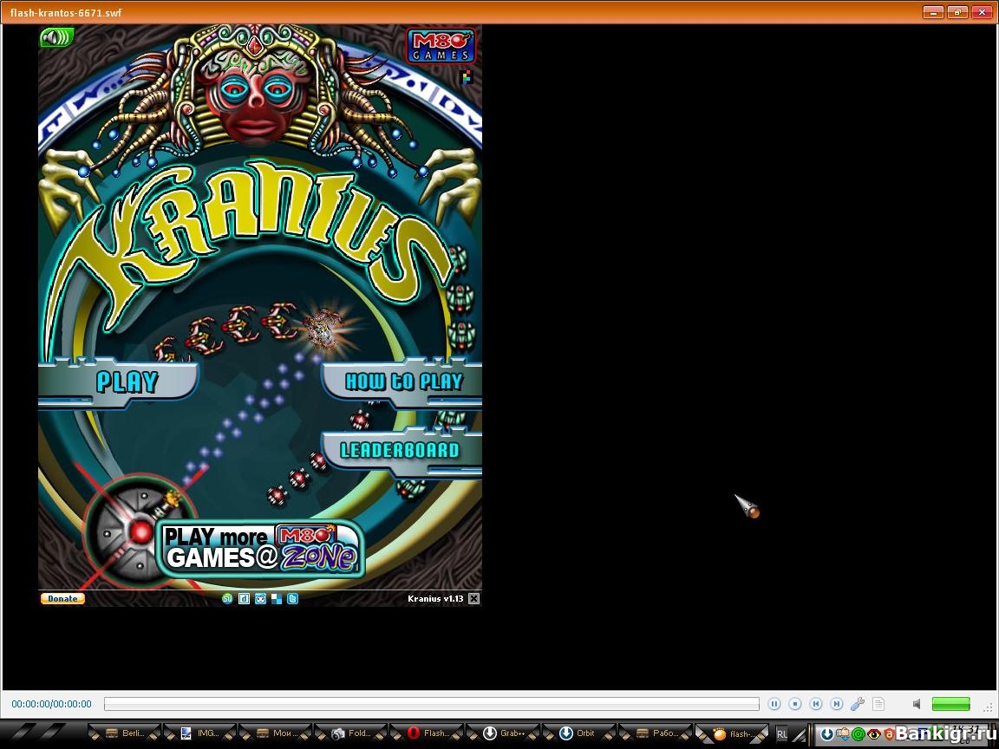Open player settings with wrench icon
Image resolution: width=999 pixels, height=749 pixels.
pos(858,704)
